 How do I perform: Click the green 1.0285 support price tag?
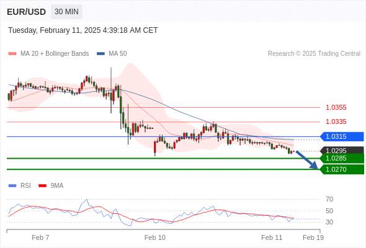tap(342, 158)
